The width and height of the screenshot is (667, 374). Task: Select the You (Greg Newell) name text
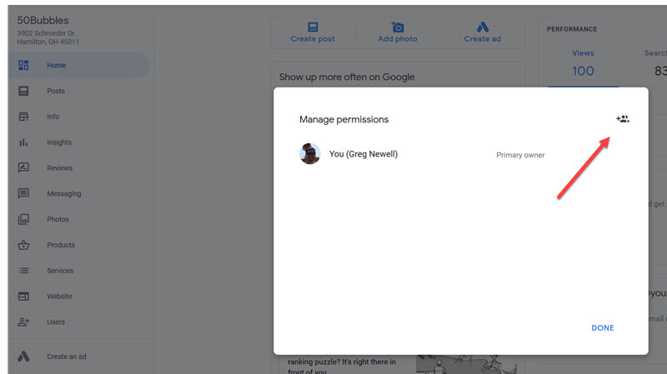[364, 154]
